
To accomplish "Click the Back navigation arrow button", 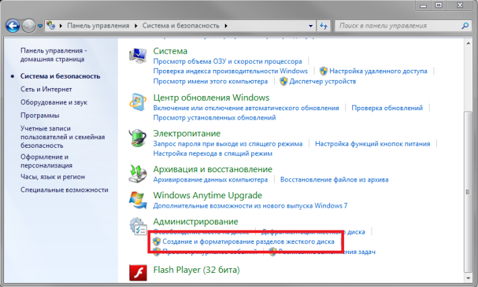I will [x=13, y=26].
